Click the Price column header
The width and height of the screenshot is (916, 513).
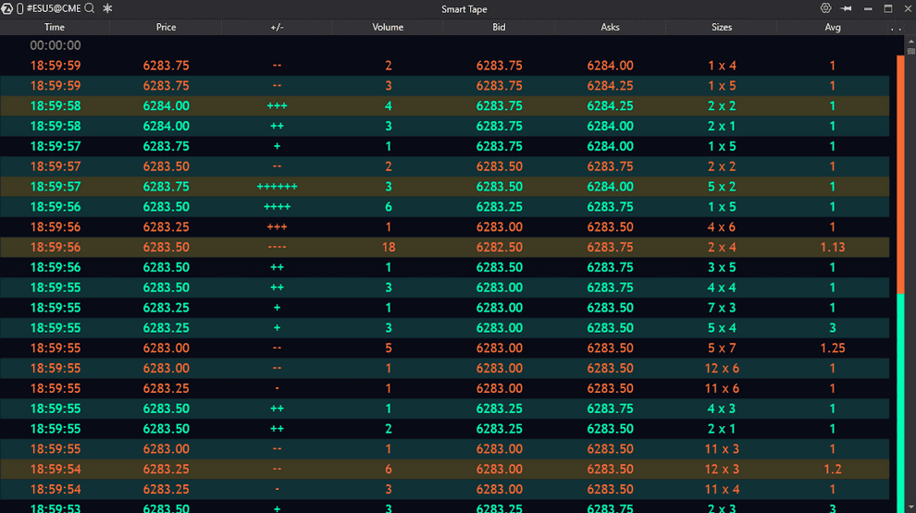coord(166,28)
